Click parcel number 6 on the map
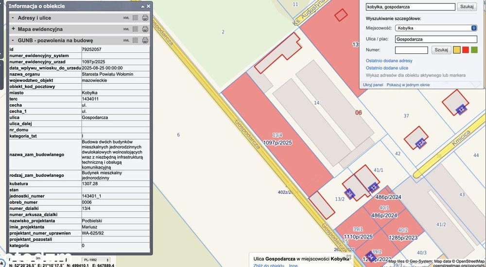This screenshot has width=486, height=267. (178, 135)
